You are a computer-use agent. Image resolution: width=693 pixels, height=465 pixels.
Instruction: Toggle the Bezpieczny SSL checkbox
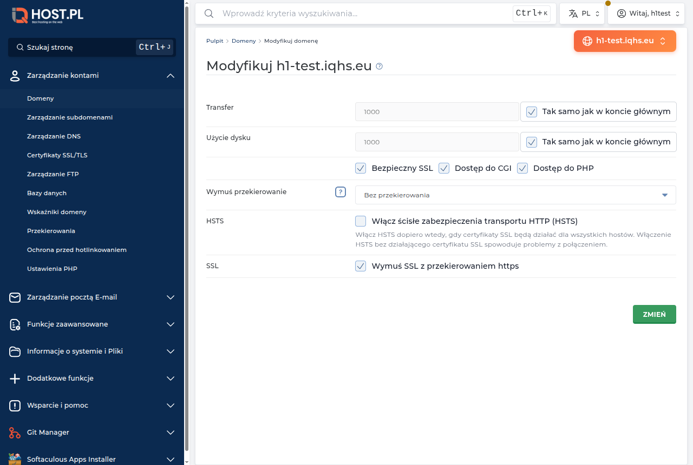click(361, 168)
